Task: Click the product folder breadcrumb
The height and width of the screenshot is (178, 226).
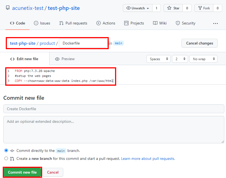Action: pyautogui.click(x=47, y=43)
